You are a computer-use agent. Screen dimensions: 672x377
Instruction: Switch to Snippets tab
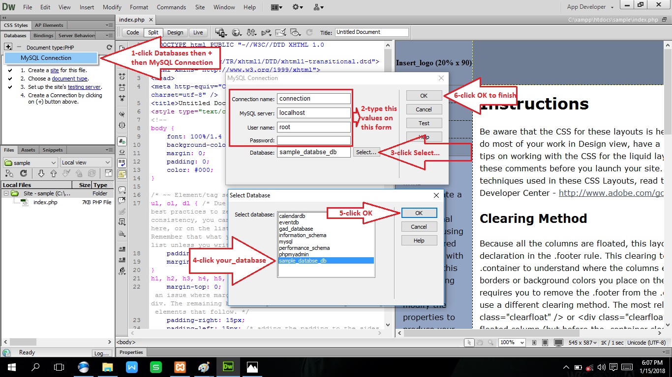click(53, 150)
